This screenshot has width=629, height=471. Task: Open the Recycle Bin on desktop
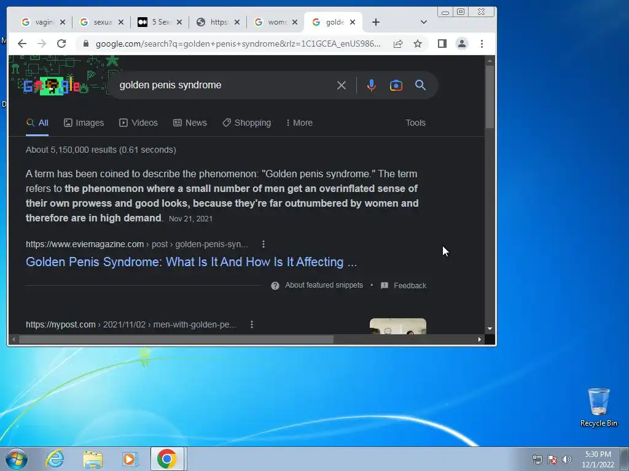pos(598,407)
